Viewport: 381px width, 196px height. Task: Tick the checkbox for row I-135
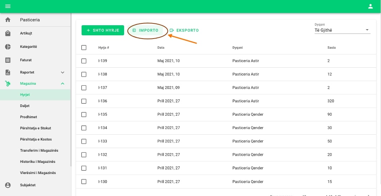point(84,115)
